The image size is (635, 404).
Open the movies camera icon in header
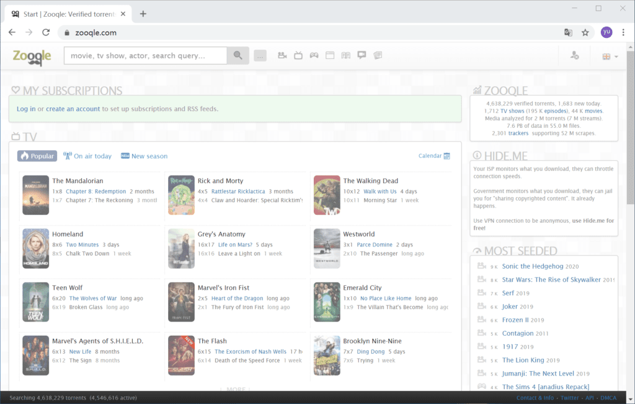[x=282, y=56]
